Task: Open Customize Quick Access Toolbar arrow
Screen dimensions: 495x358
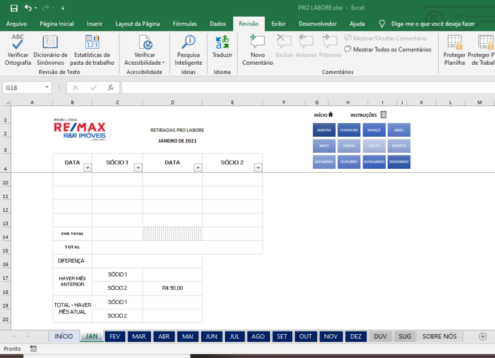Action: [63, 8]
